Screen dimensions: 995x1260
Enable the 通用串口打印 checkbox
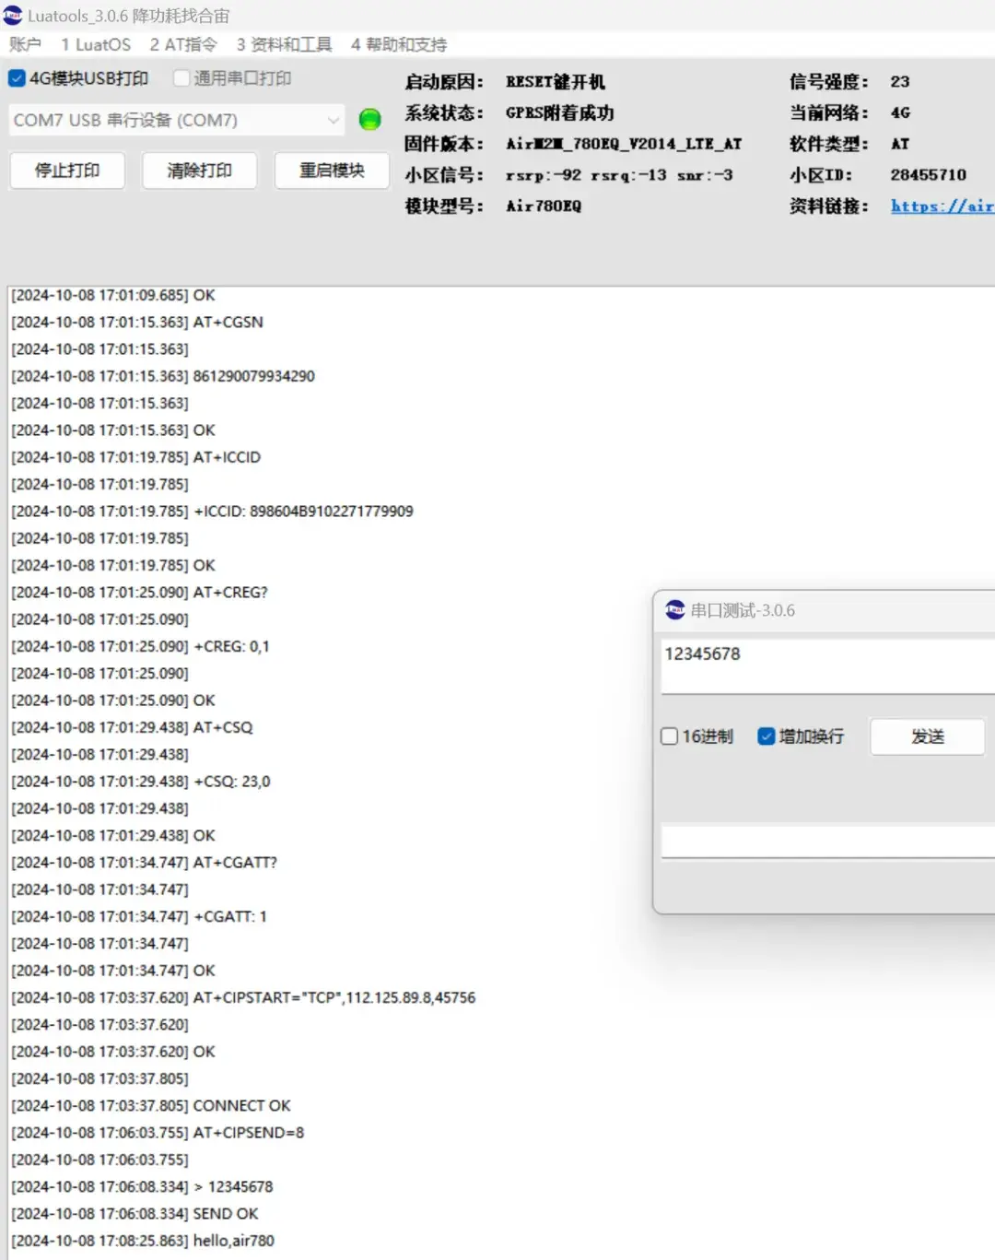(x=181, y=78)
